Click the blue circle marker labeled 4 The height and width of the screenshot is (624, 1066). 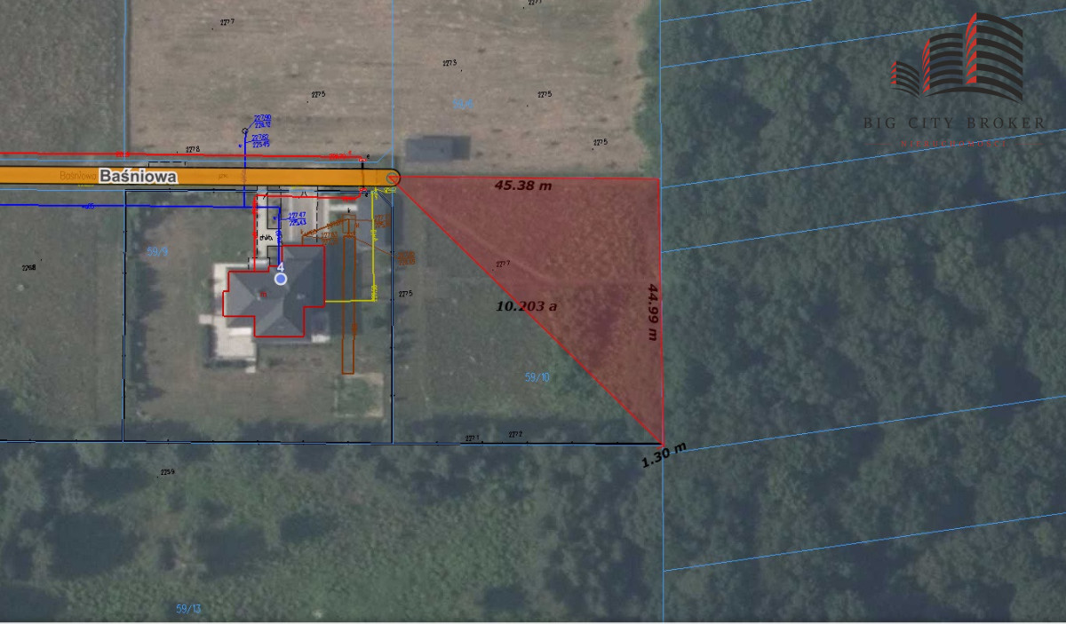(281, 279)
